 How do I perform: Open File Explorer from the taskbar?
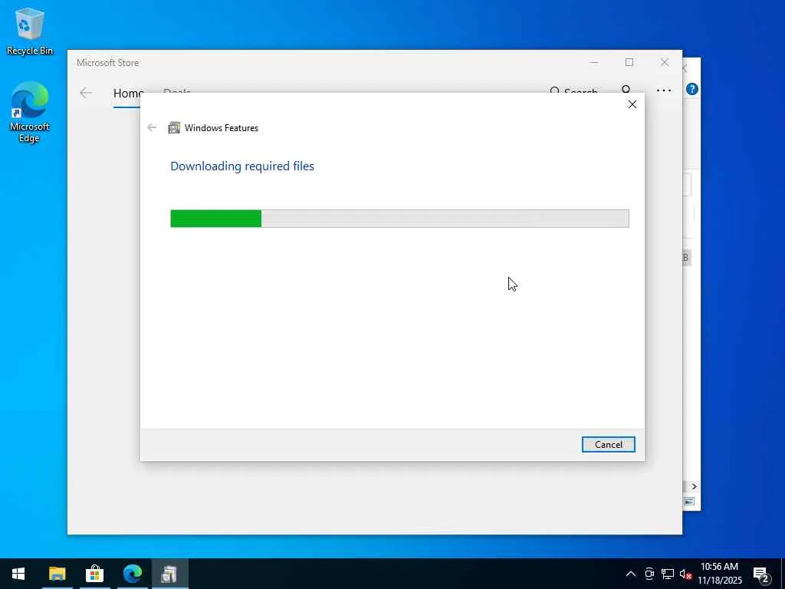click(57, 574)
